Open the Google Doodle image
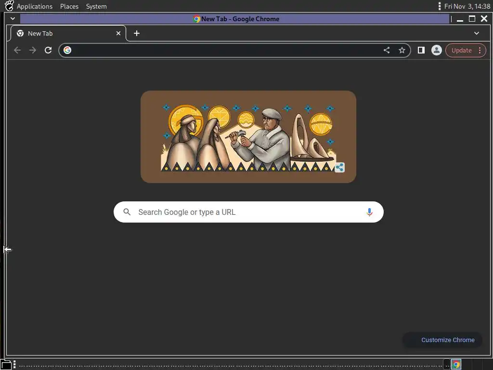493x370 pixels. pos(248,137)
